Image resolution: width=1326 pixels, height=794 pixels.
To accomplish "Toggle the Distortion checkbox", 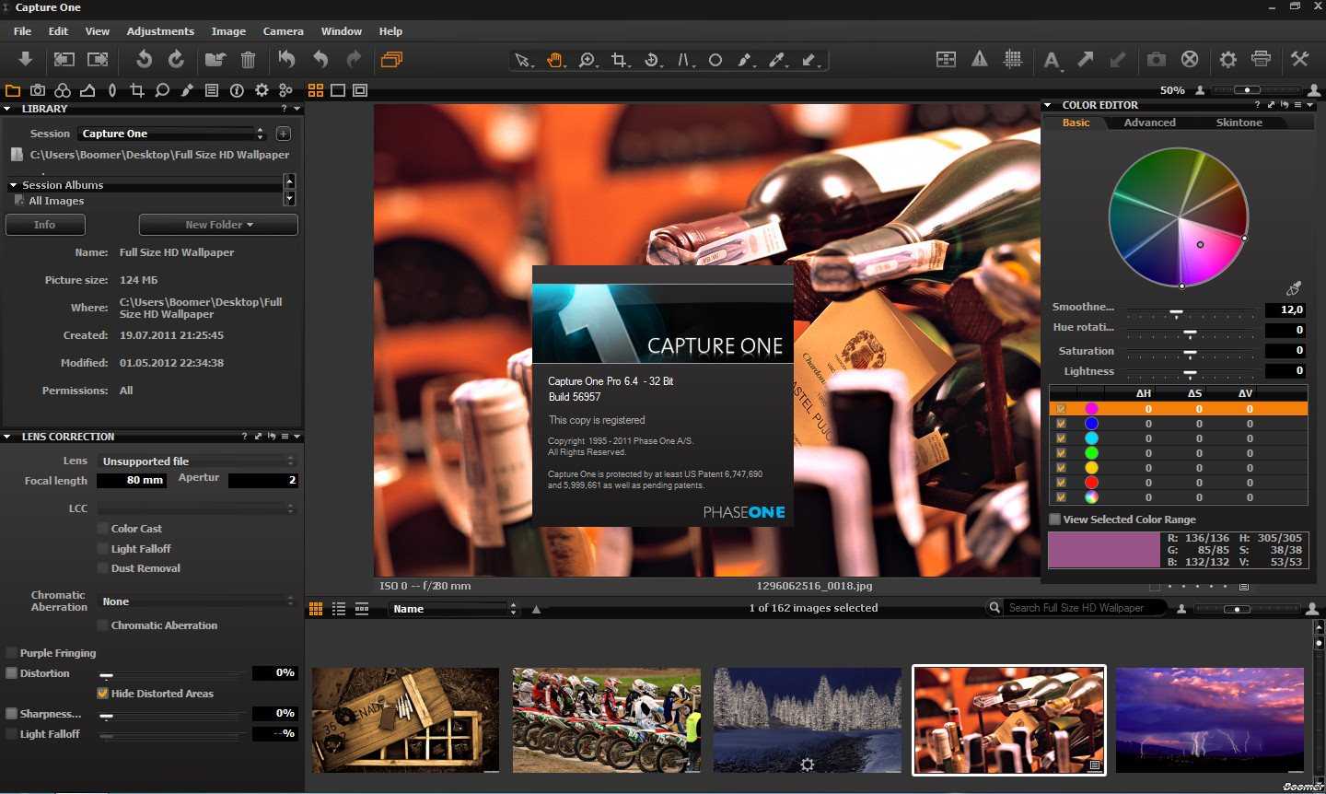I will pos(12,673).
